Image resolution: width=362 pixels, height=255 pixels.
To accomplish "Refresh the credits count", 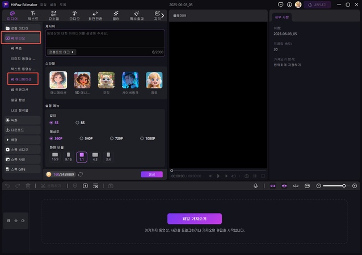I will click(x=81, y=175).
